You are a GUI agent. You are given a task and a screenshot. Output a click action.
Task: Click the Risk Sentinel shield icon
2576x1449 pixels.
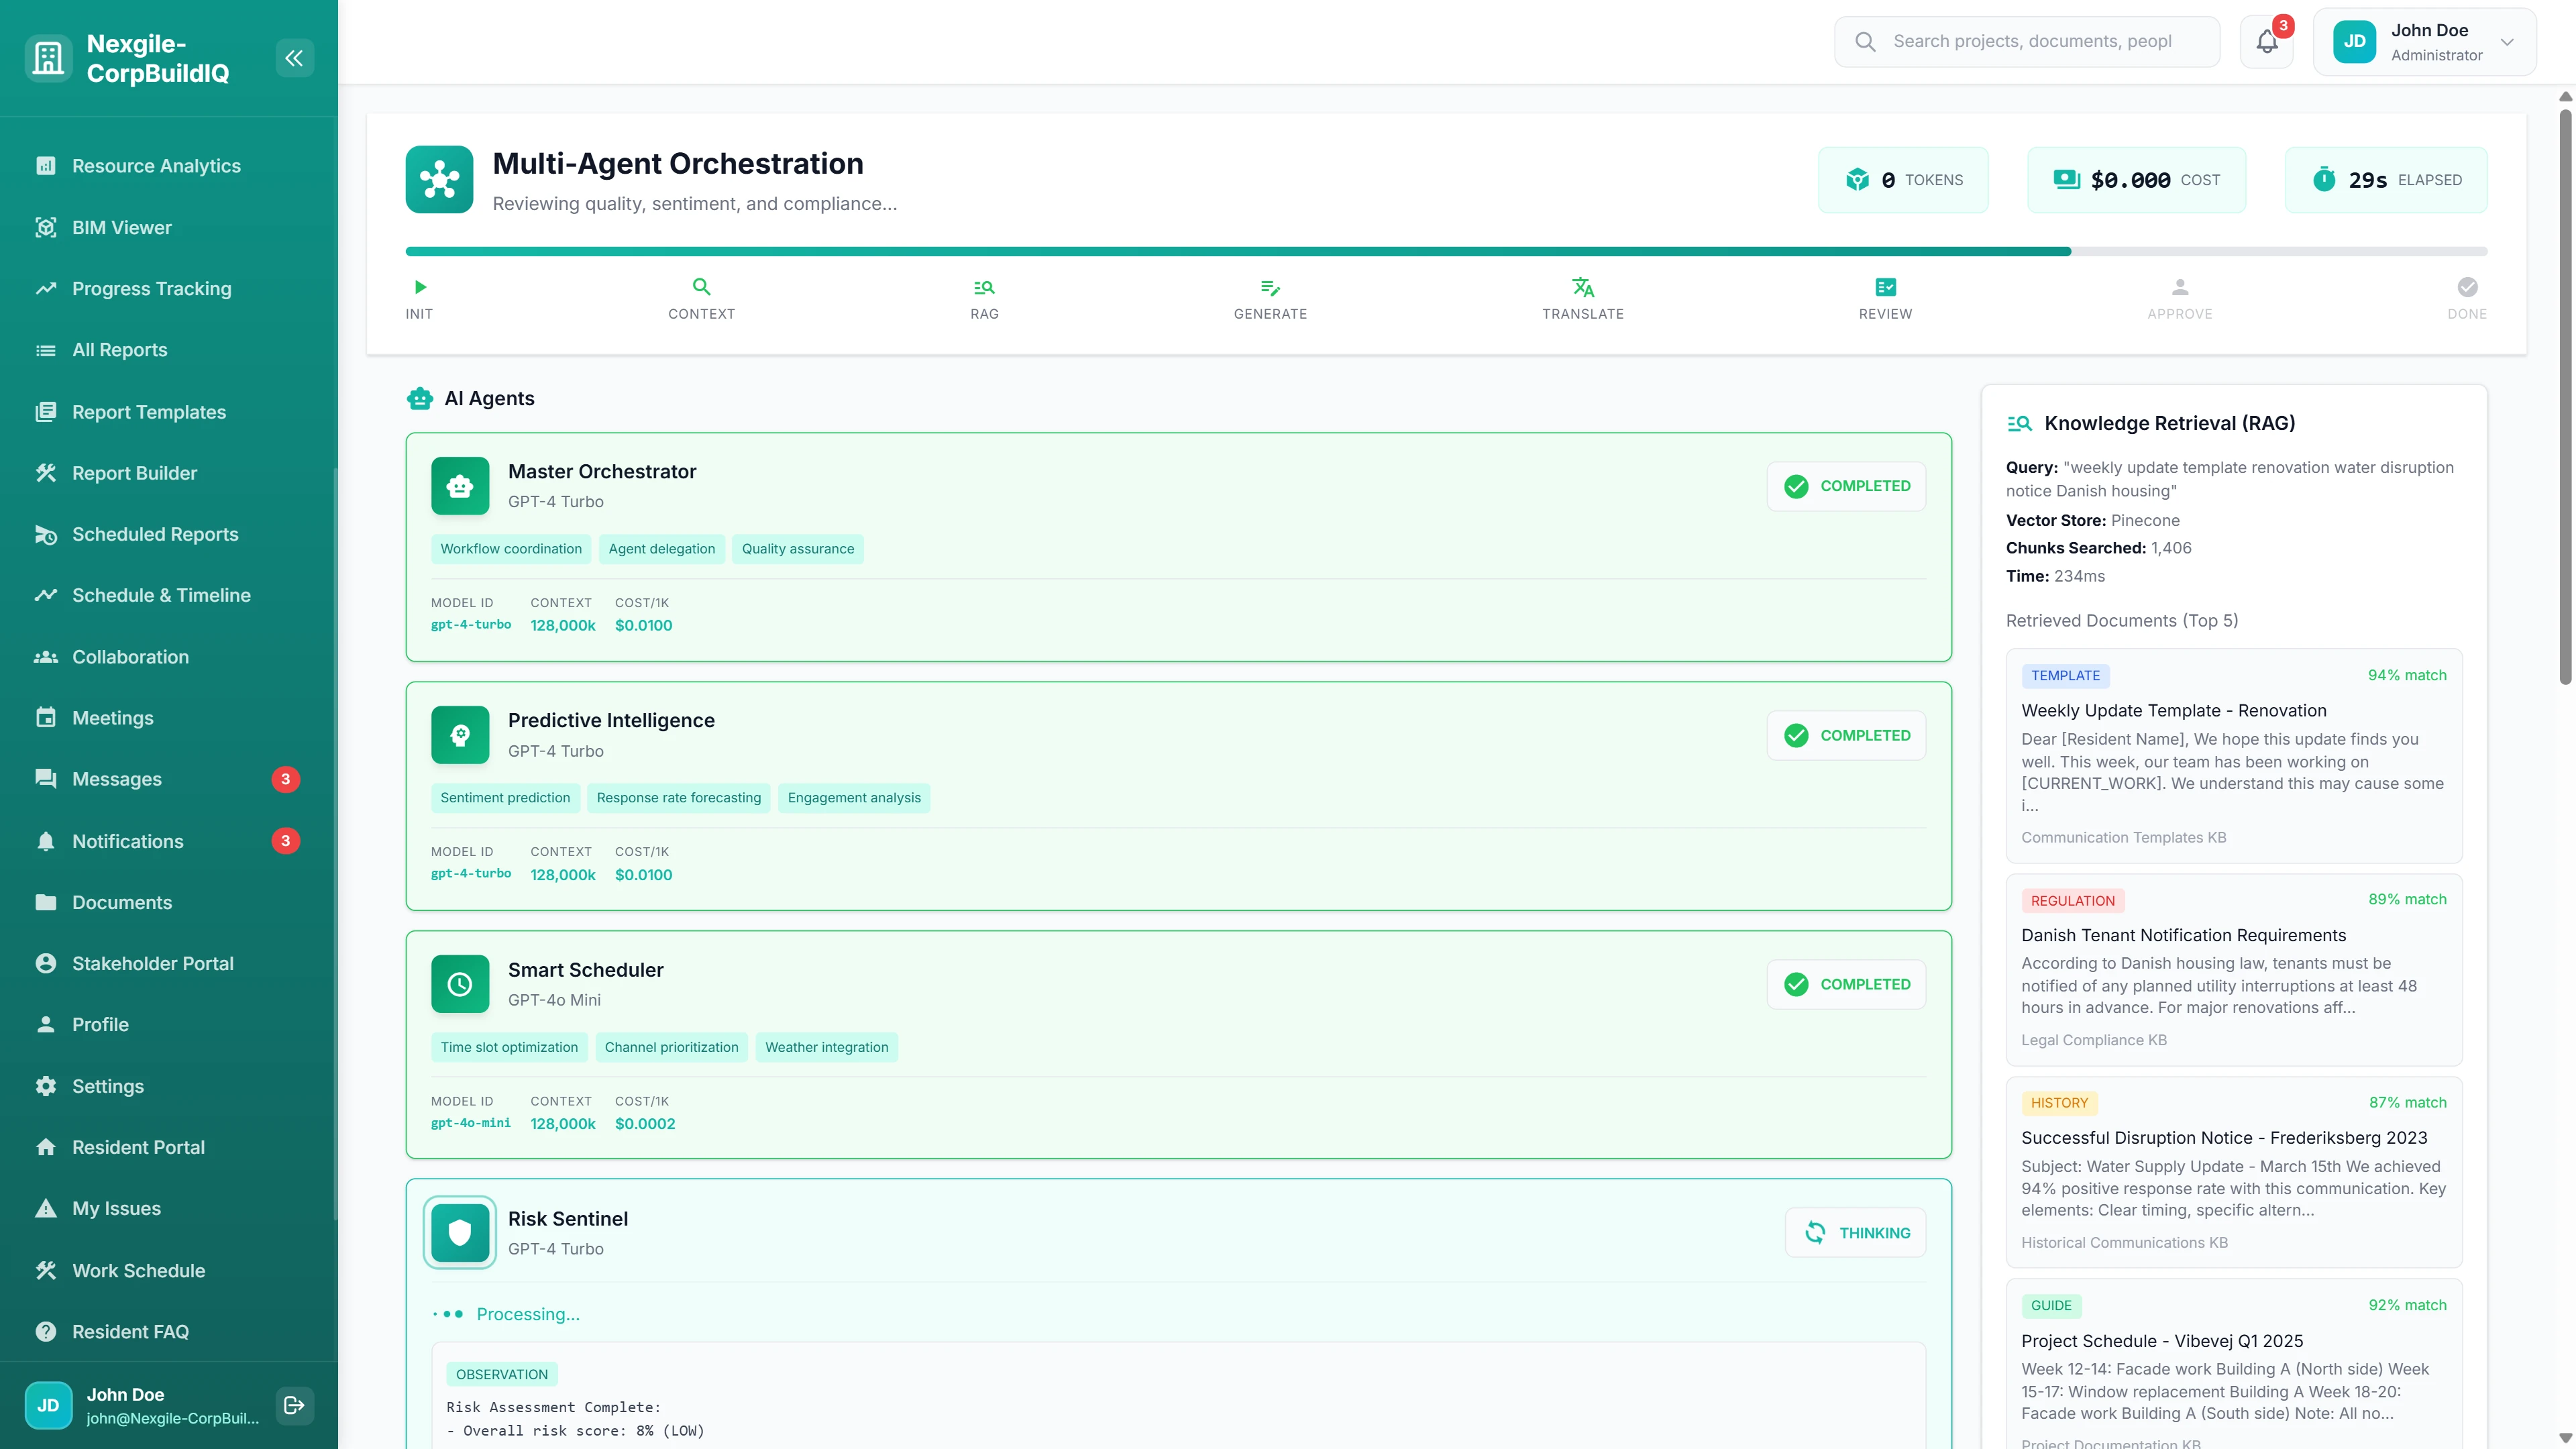coord(459,1232)
